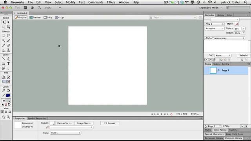Open the Modify menu
251x141 pixels.
tap(71, 2)
